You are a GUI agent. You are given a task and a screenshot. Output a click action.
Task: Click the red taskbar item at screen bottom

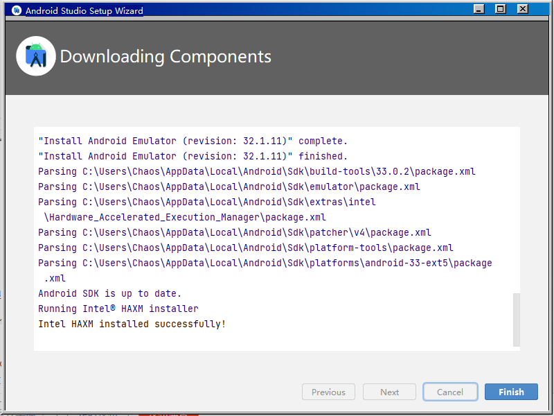point(168,413)
